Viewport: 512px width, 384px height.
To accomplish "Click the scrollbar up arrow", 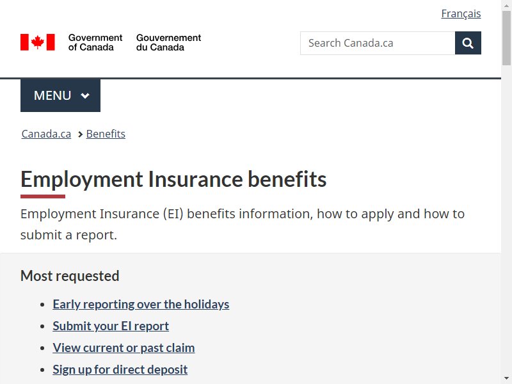I will [506, 5].
